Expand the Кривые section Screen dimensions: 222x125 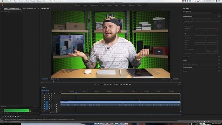click(185, 60)
